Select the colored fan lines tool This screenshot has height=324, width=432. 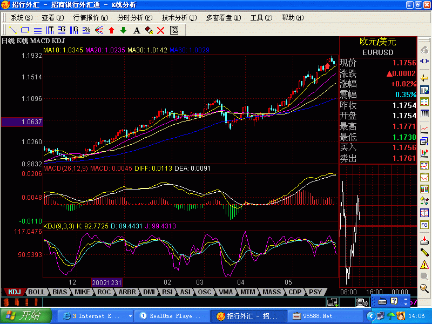tap(99, 30)
